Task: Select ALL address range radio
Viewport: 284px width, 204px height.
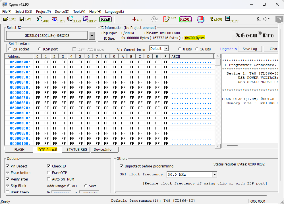Action: pyautogui.click(x=69, y=186)
